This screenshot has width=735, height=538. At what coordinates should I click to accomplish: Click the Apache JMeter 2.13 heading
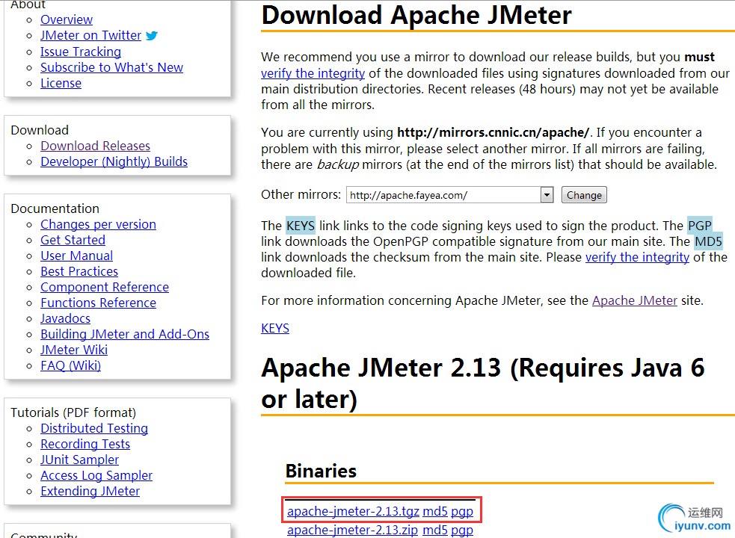[x=483, y=383]
